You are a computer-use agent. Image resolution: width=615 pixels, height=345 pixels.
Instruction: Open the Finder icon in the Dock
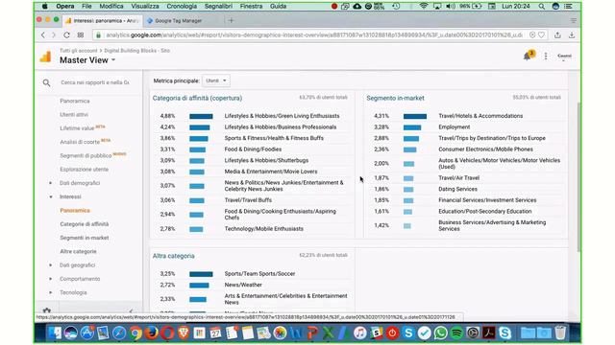55,333
